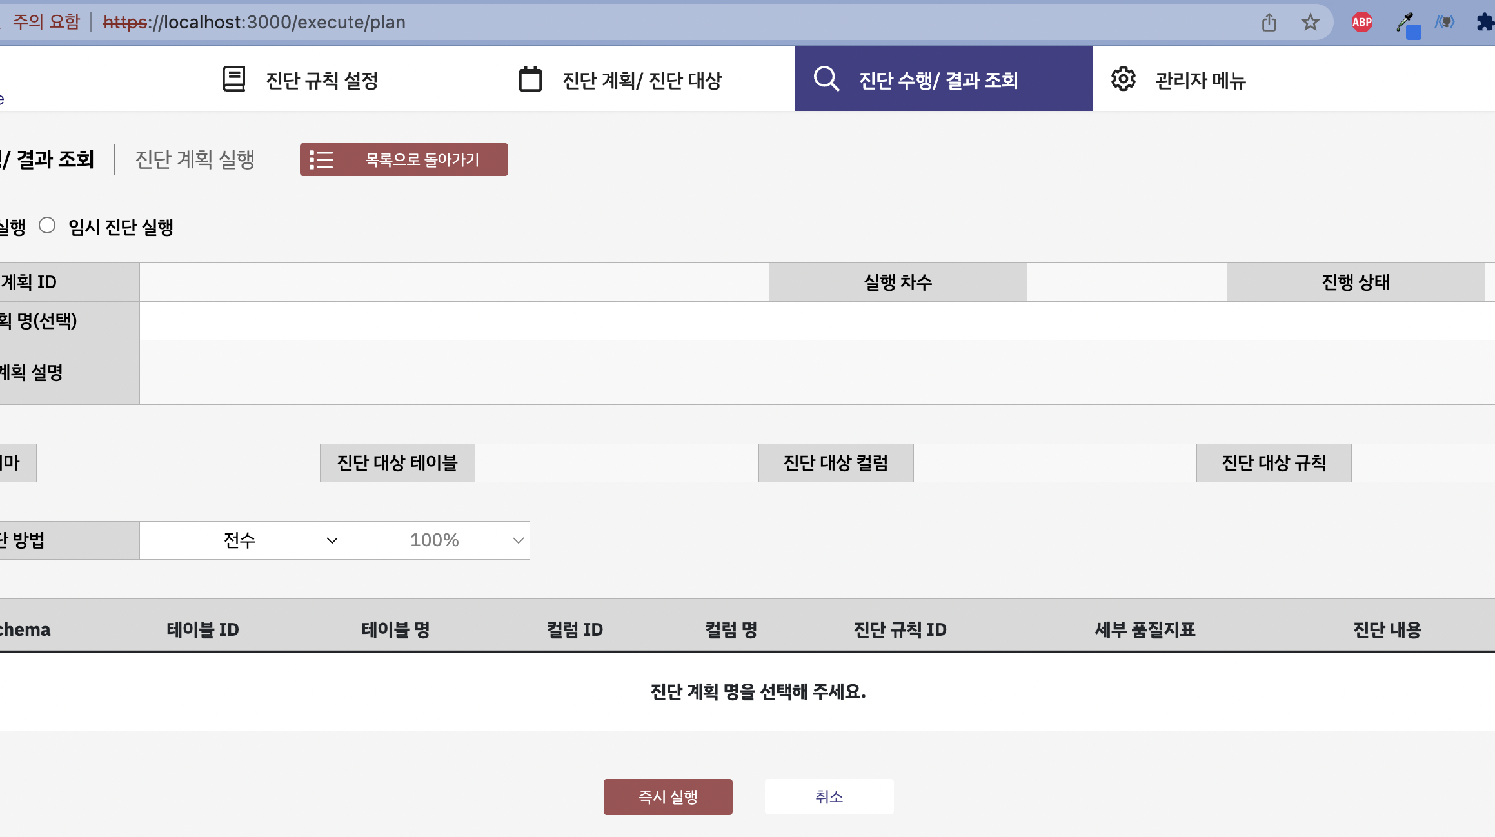Expand the 100% ratio dropdown

pos(442,540)
